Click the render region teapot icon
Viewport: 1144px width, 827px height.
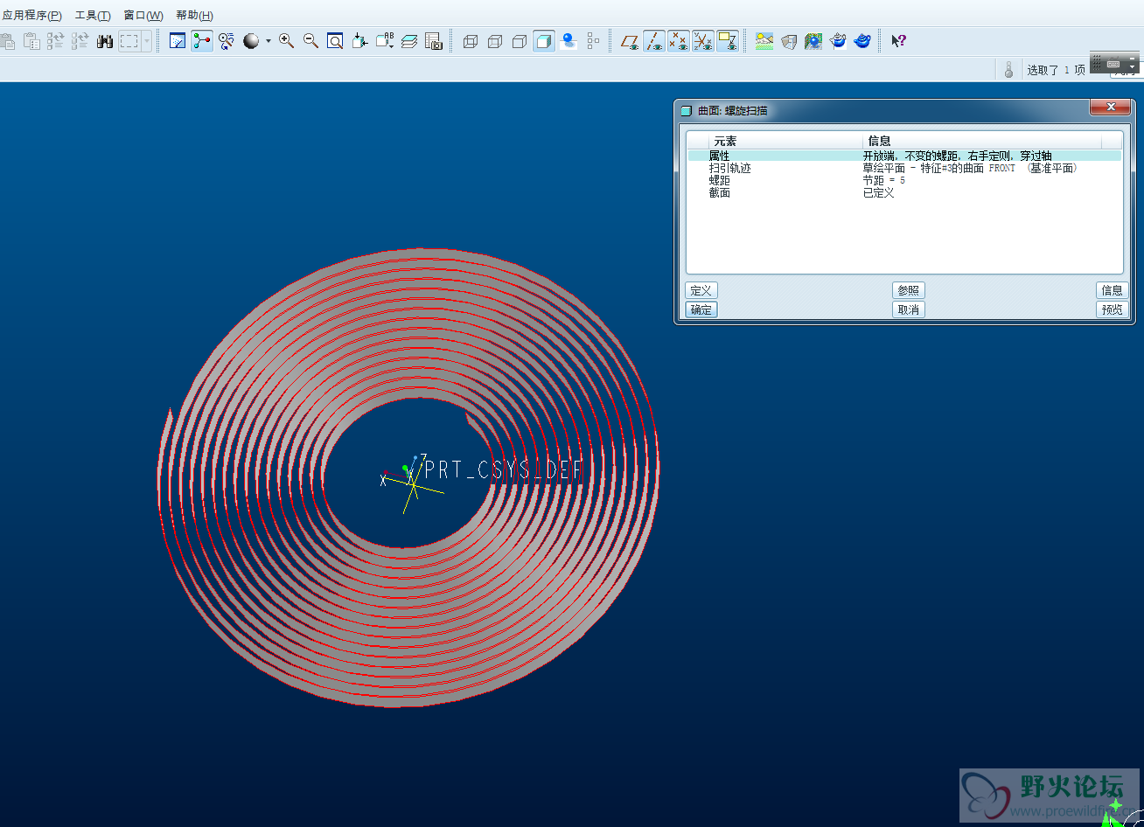point(862,41)
